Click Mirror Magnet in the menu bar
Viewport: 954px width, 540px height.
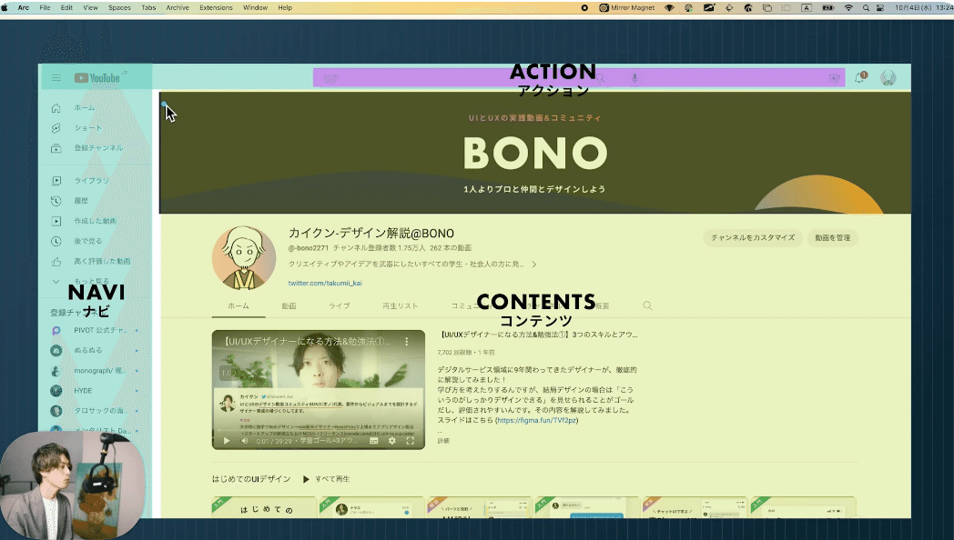click(x=627, y=8)
